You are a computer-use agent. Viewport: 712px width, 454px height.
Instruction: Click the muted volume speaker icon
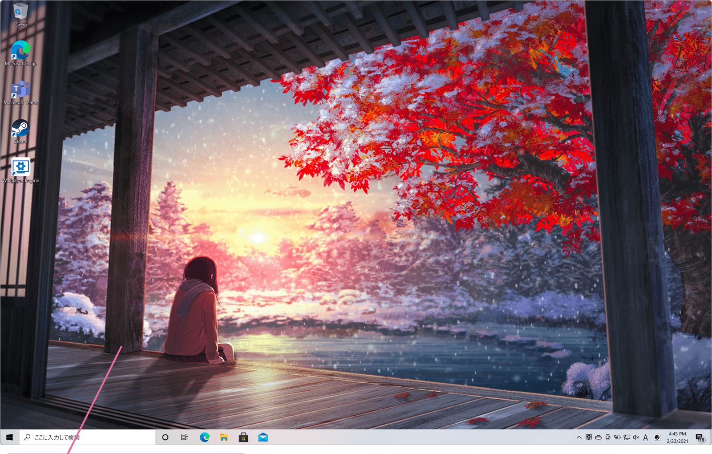(x=636, y=437)
